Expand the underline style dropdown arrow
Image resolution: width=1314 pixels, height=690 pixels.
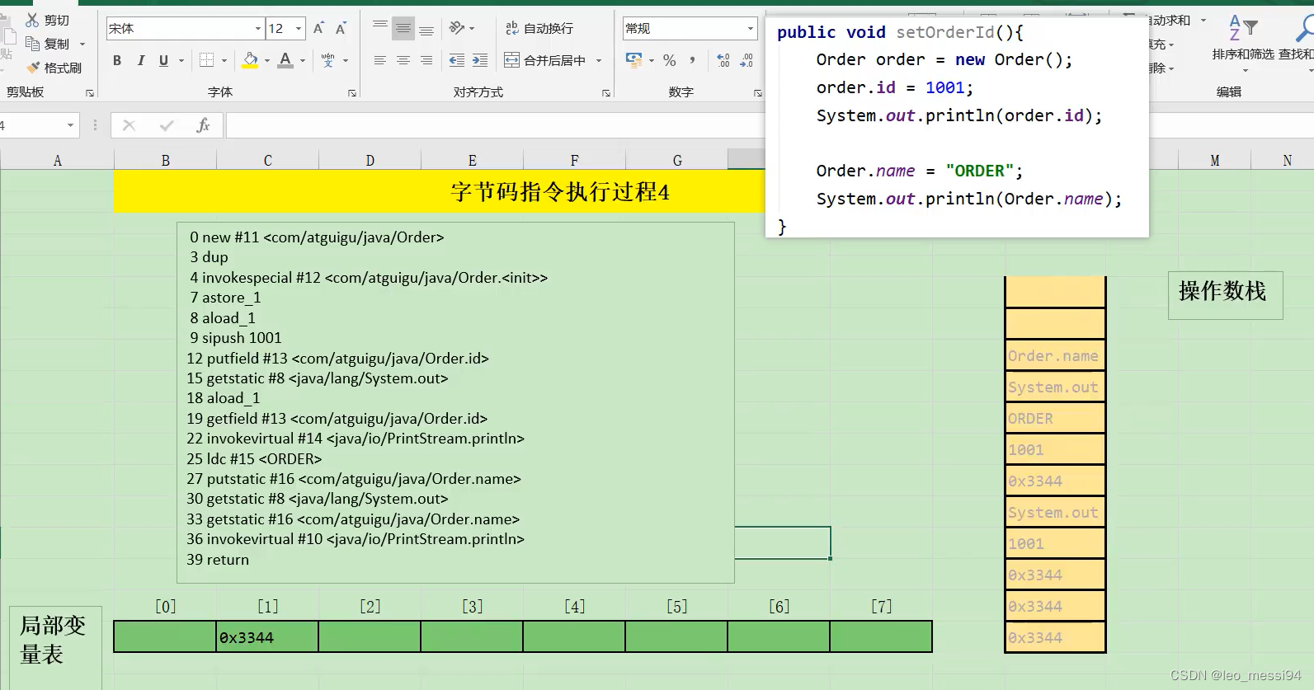coord(181,60)
